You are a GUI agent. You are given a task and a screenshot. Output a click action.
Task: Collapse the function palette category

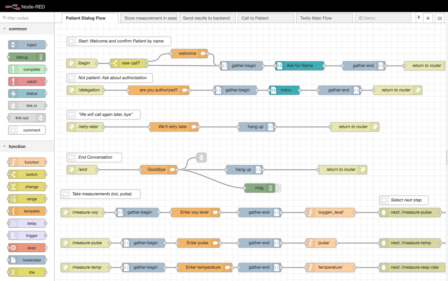click(4, 146)
